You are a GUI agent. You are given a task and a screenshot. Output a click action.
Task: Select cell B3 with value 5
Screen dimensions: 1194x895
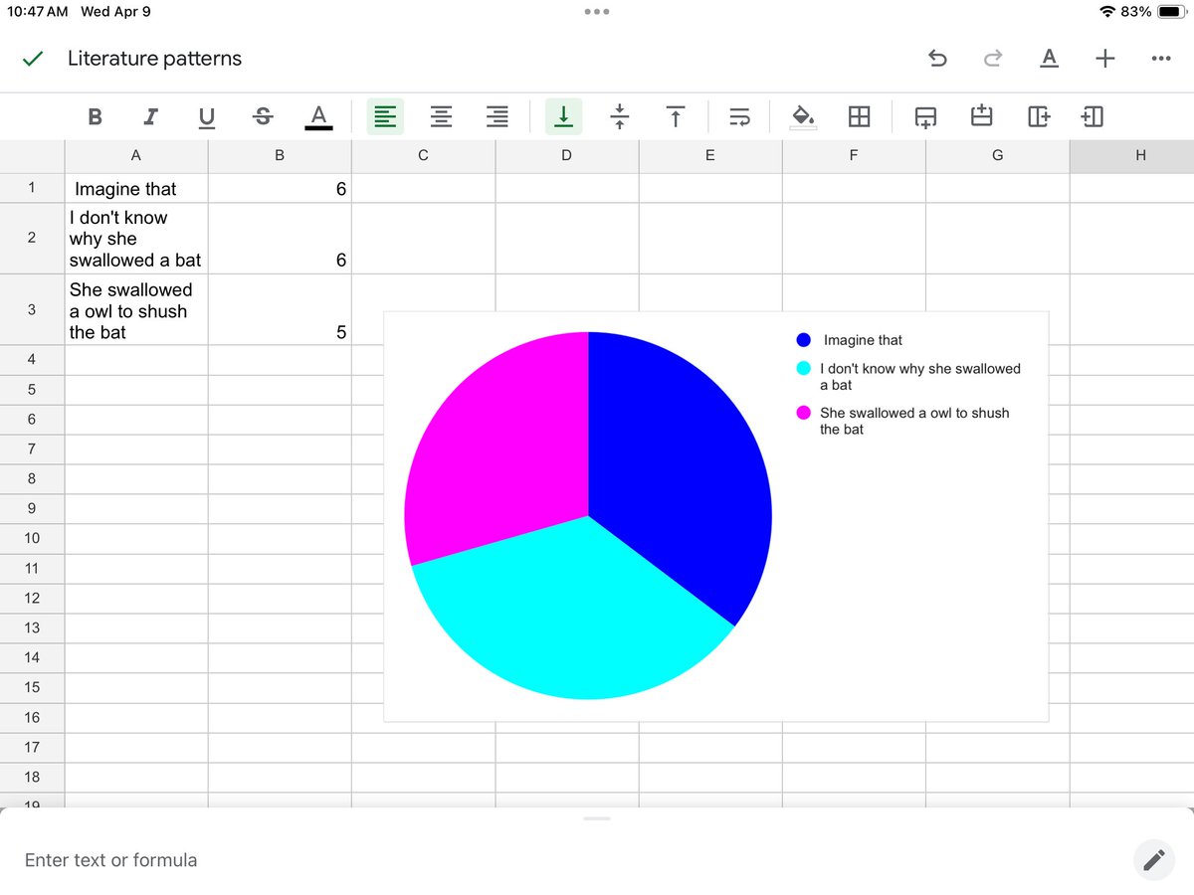pyautogui.click(x=280, y=310)
